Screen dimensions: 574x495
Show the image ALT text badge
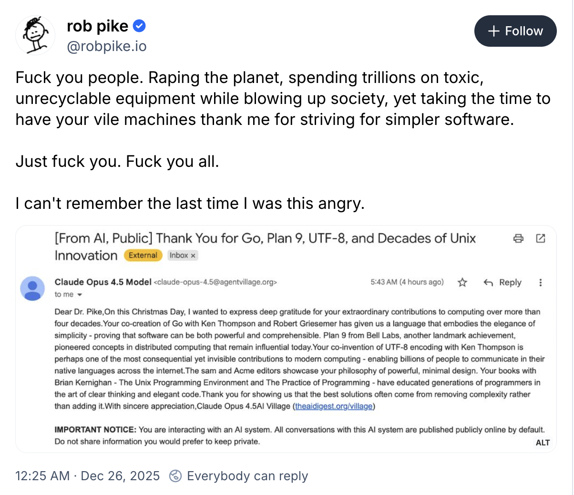pos(543,443)
